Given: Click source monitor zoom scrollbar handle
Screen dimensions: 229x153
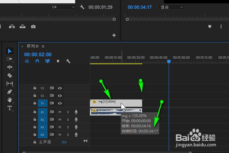Looking at the screenshot, I should click(x=114, y=19).
